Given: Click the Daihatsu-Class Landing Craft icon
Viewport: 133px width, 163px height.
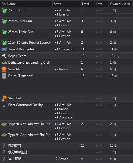Looking at the screenshot, I should click(4, 63).
